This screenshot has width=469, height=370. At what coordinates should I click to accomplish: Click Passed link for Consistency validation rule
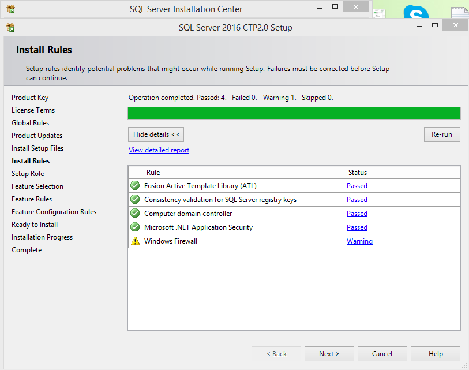click(x=357, y=200)
